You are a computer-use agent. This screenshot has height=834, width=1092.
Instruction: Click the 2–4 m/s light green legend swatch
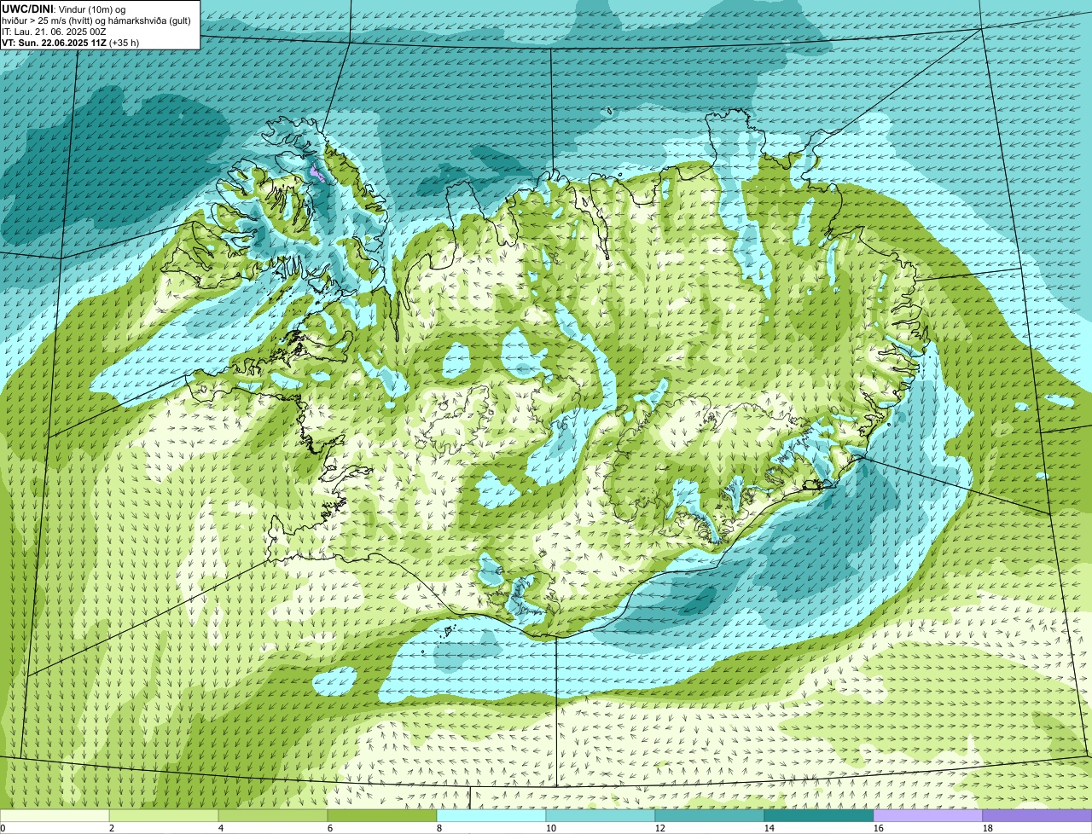click(x=164, y=816)
